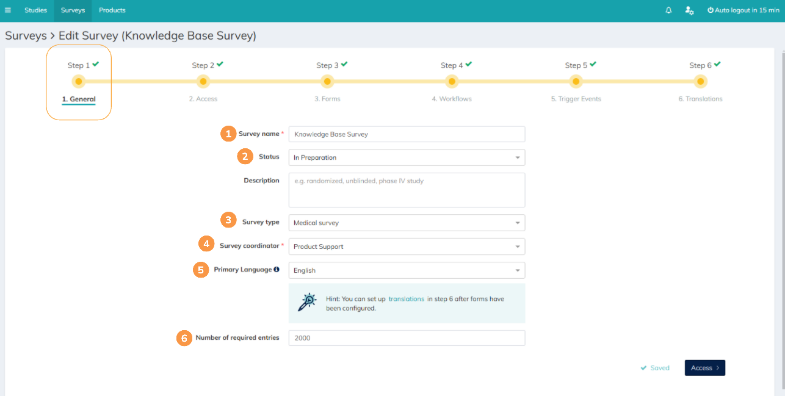The height and width of the screenshot is (396, 785).
Task: Click the Primary Language info icon
Action: coord(277,269)
